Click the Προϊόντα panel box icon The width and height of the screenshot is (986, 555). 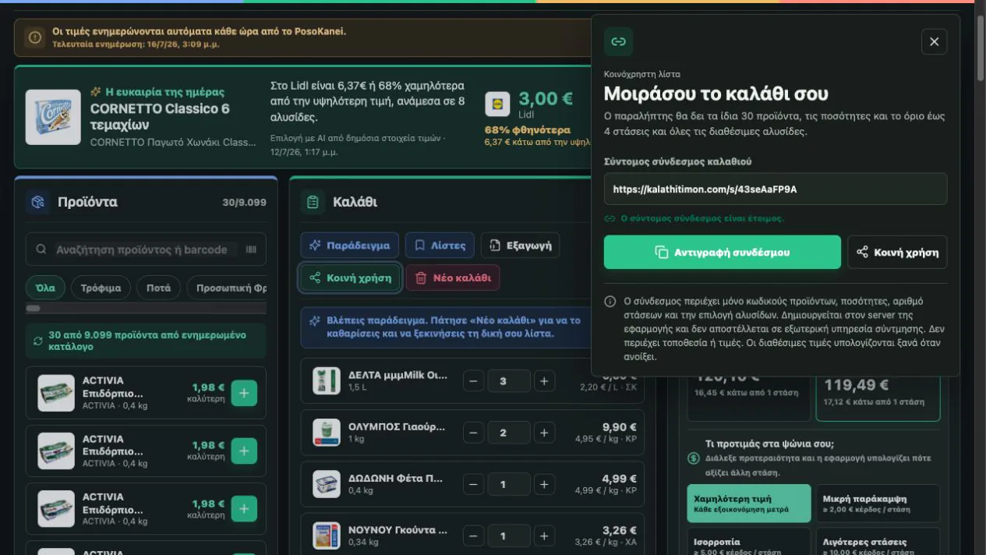click(x=37, y=202)
